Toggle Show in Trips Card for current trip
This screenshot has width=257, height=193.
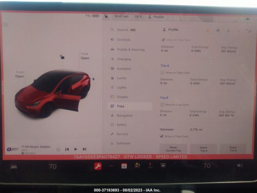pyautogui.click(x=163, y=40)
